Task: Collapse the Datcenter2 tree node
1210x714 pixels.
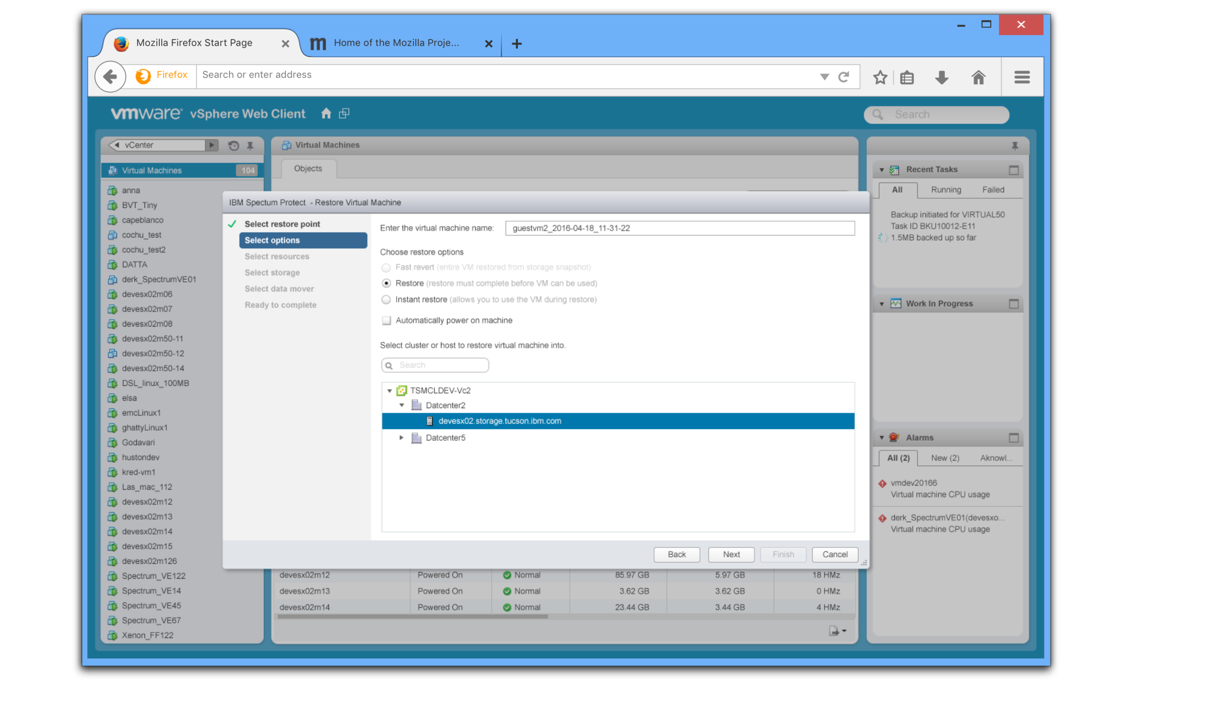Action: click(402, 406)
